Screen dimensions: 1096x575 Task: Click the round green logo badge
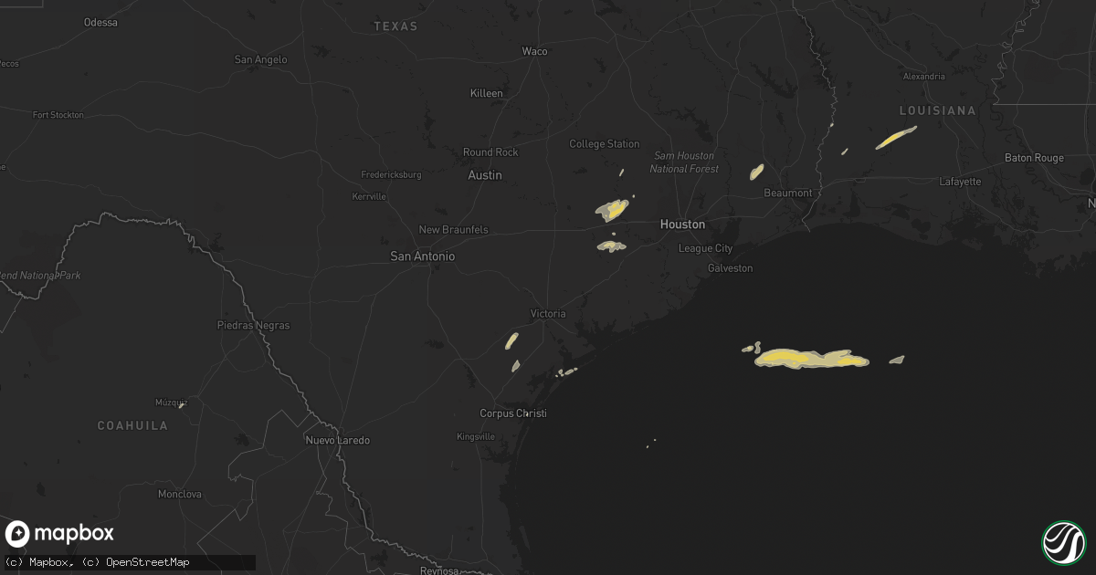pyautogui.click(x=1063, y=542)
